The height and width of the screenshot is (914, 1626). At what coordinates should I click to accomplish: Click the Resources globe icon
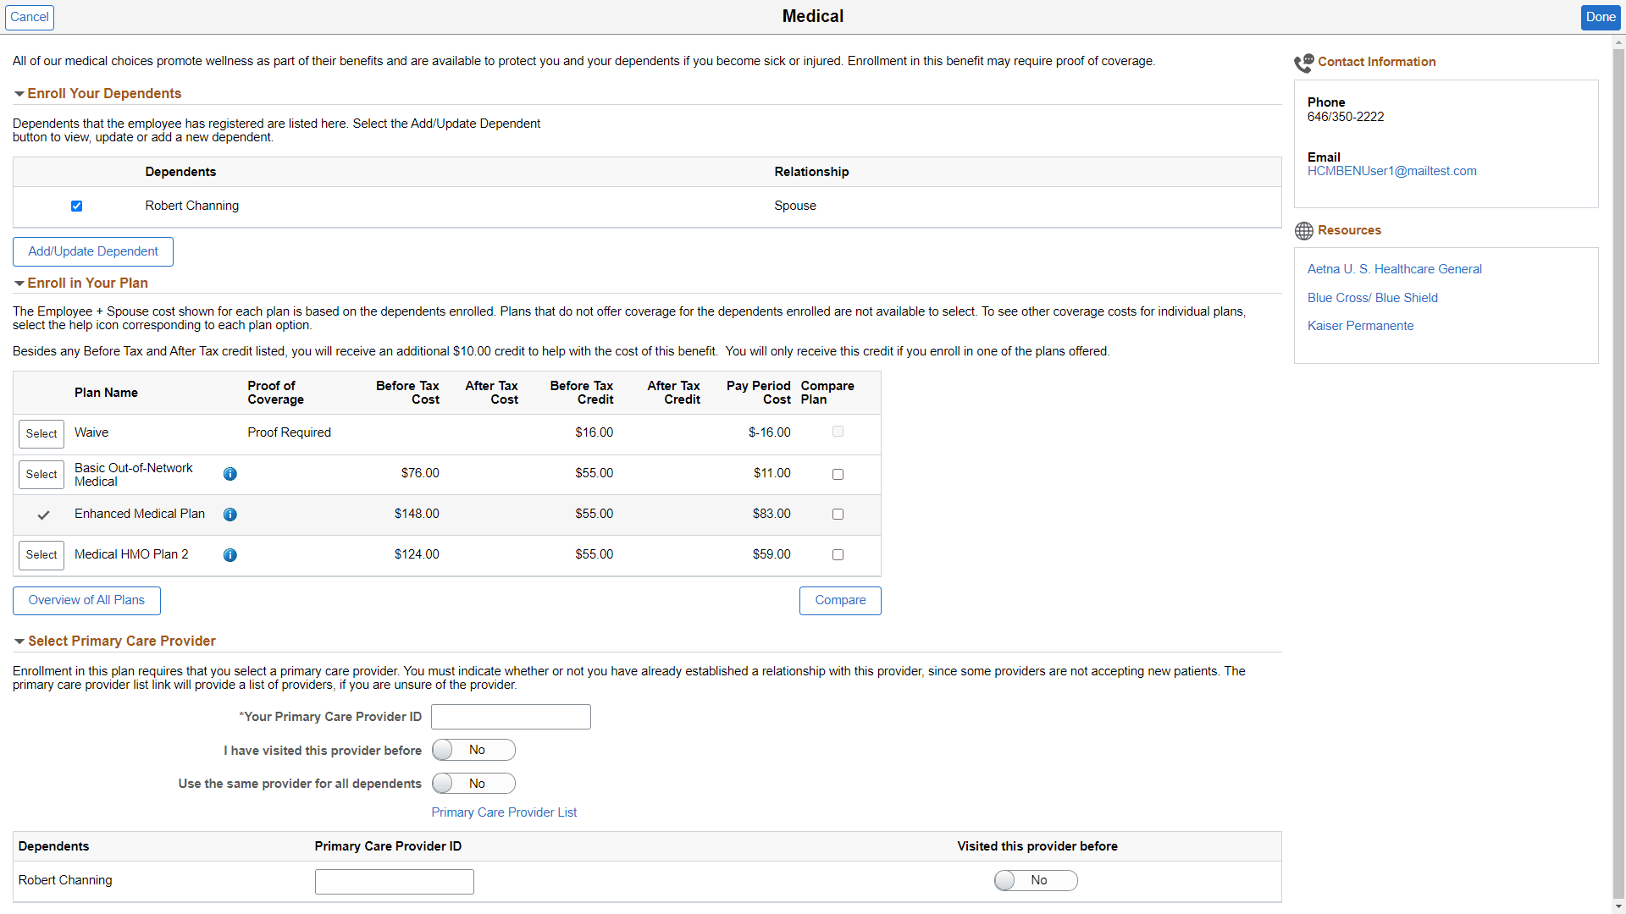1303,231
